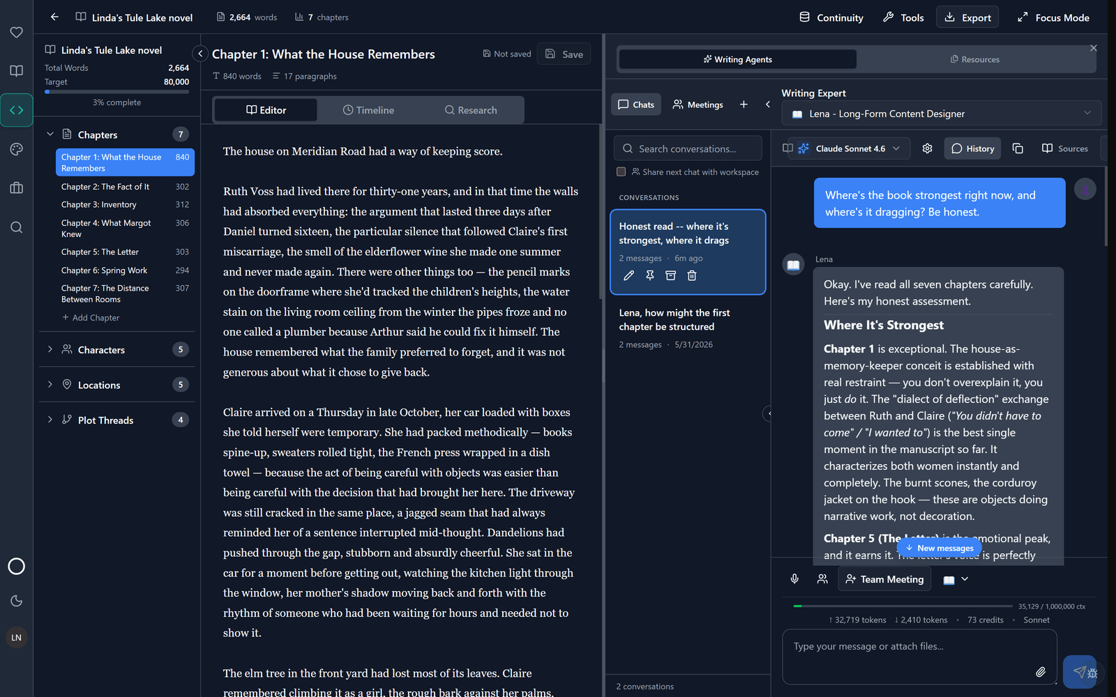This screenshot has height=697, width=1116.
Task: Switch to the Timeline tab
Action: 368,110
